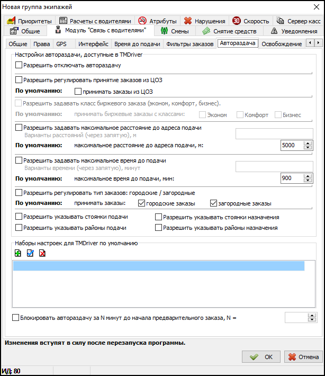
Task: Open the Нарушения tab
Action: pyautogui.click(x=204, y=21)
